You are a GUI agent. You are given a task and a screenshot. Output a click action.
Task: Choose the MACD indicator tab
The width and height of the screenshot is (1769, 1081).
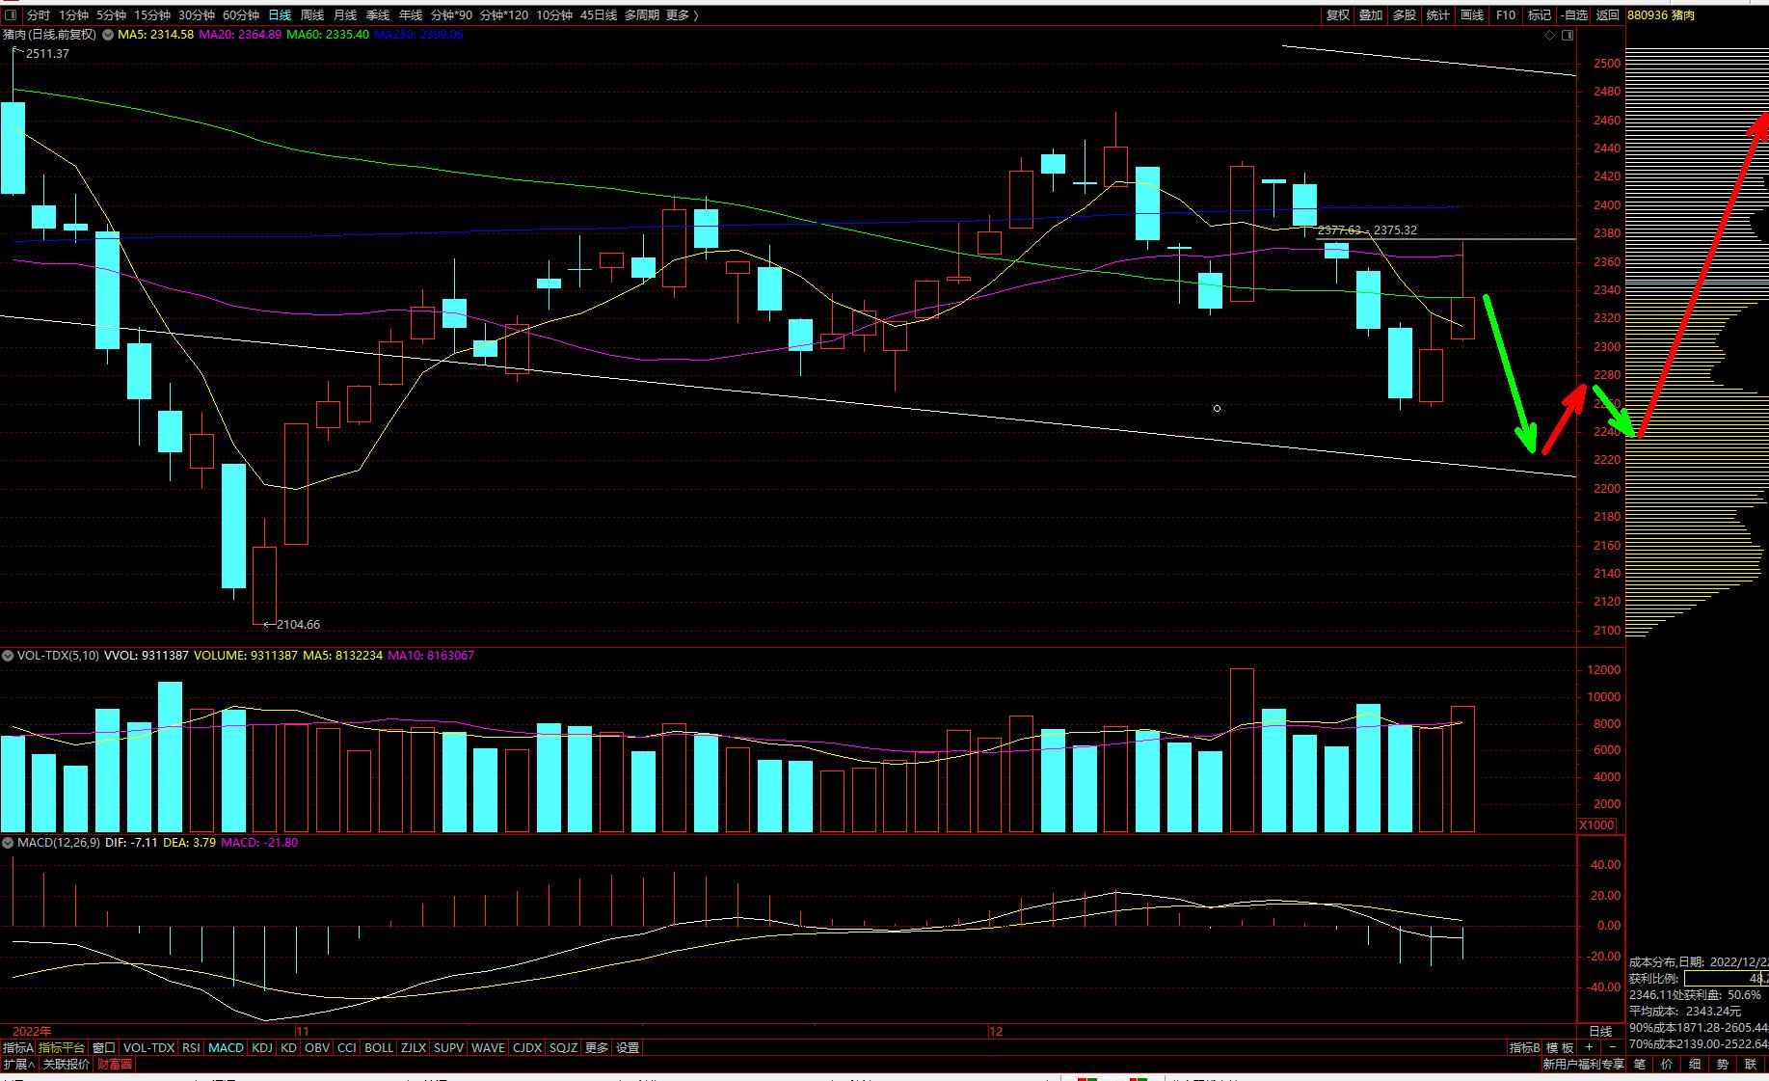coord(227,1047)
